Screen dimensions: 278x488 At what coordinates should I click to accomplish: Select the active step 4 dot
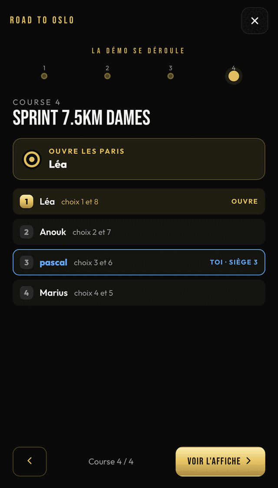click(x=234, y=76)
